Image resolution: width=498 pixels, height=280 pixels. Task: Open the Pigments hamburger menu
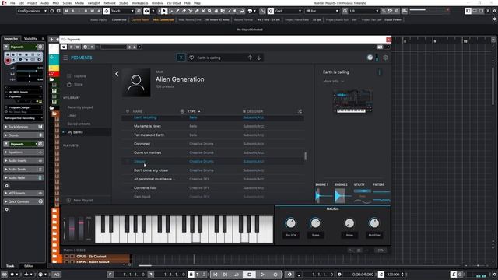(65, 58)
